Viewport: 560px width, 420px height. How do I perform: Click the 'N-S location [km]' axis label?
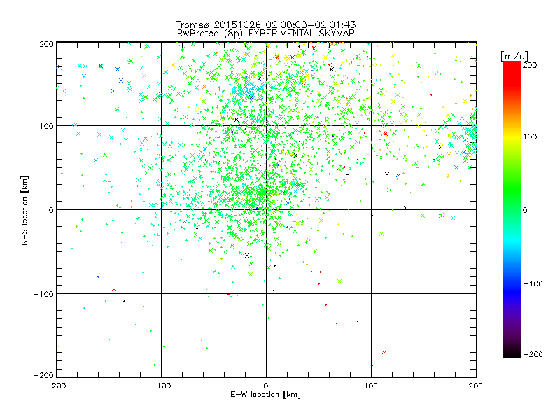point(24,210)
